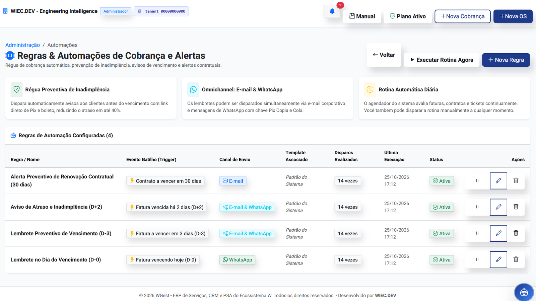Click the Administrador role badge
This screenshot has width=536, height=301.
(116, 11)
